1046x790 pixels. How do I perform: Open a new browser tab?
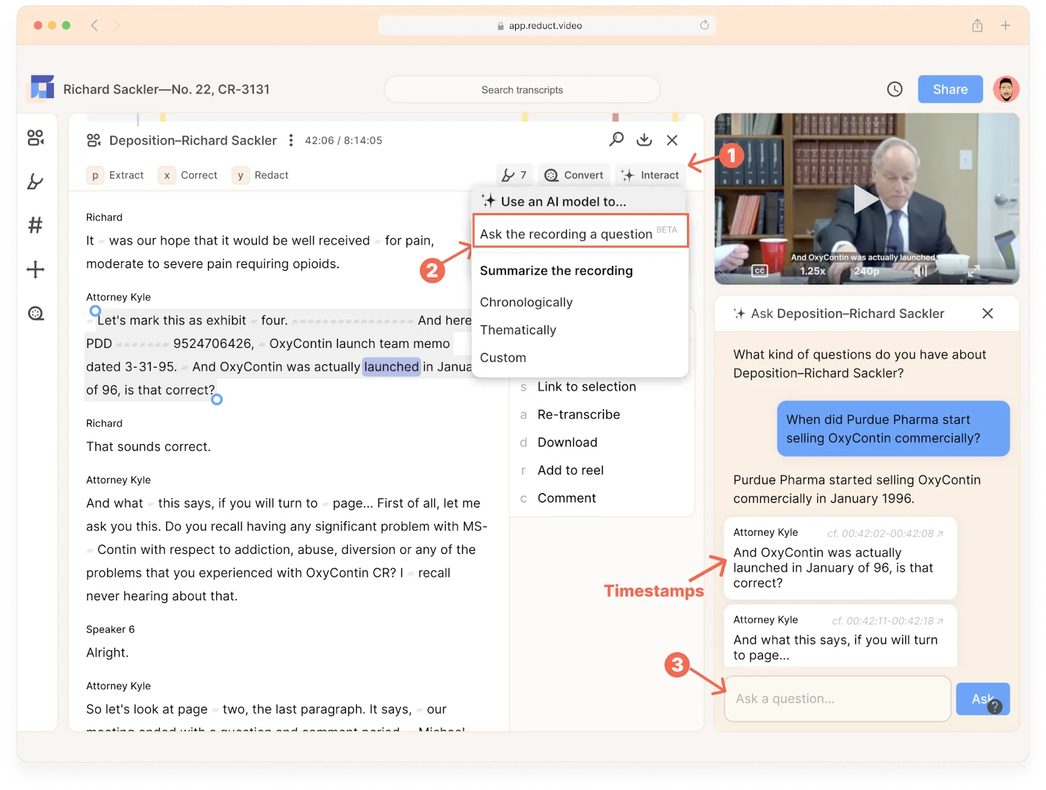coord(1005,26)
